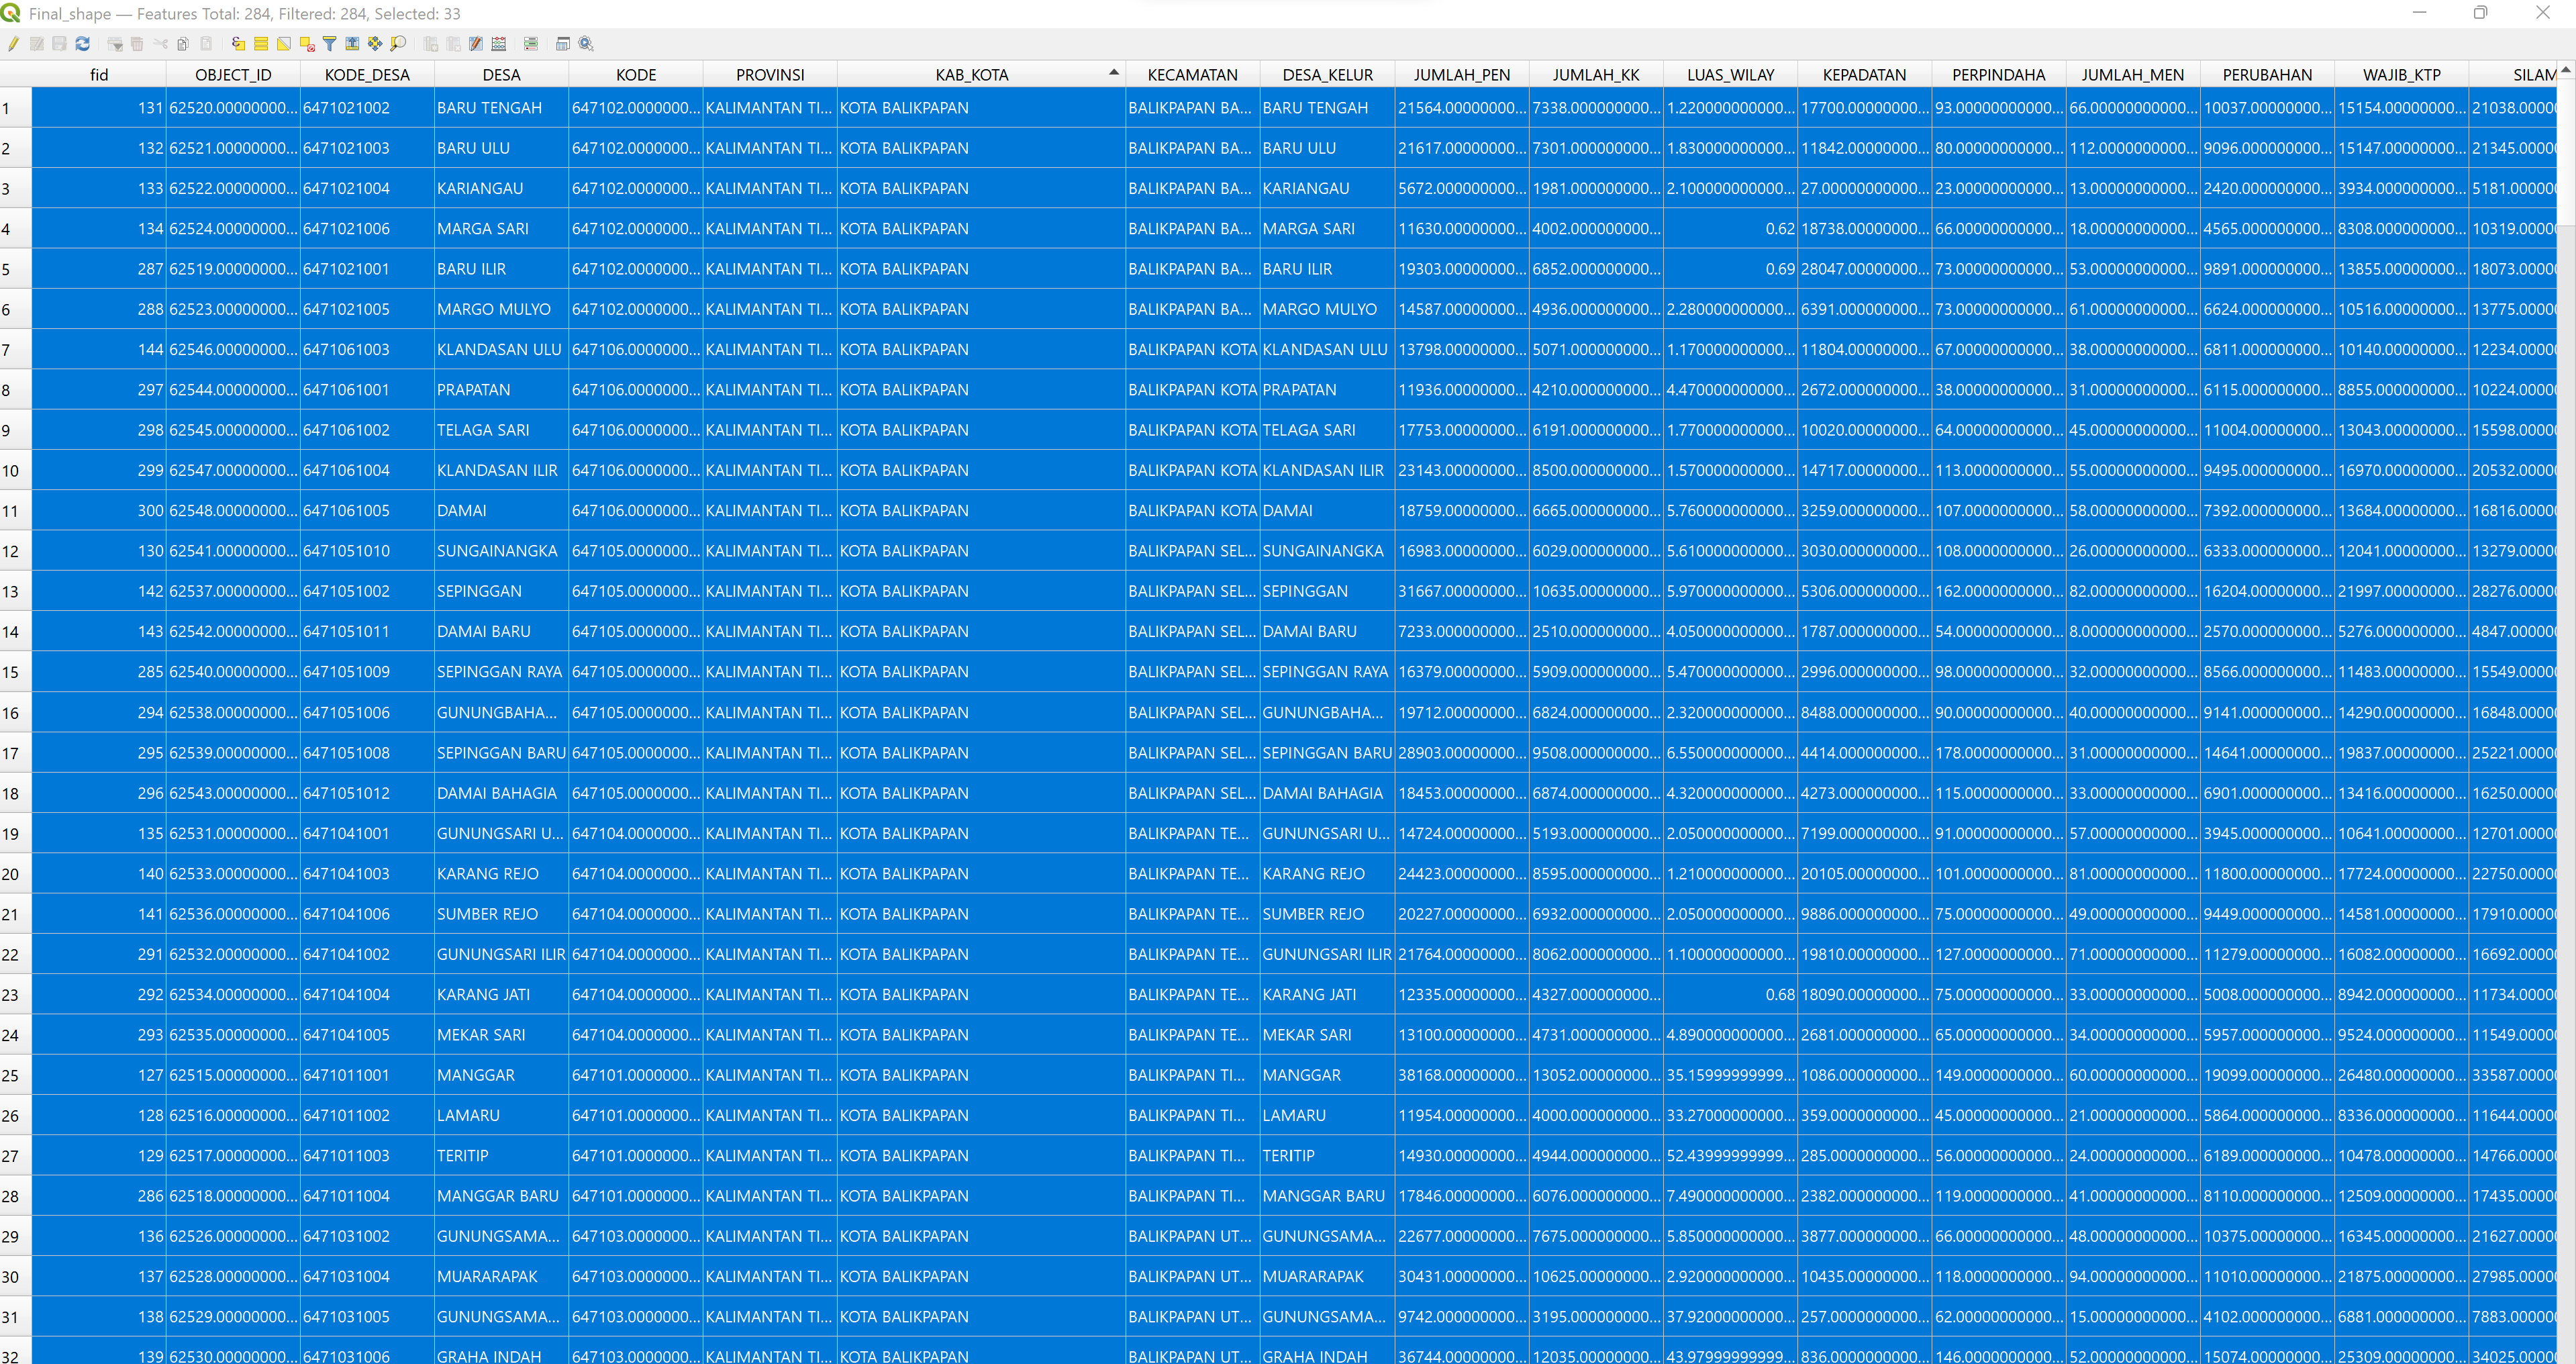Click the vertical scrollbar on right edge

[x=2566, y=150]
